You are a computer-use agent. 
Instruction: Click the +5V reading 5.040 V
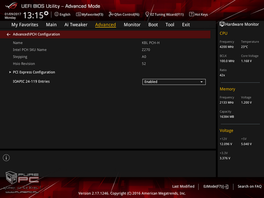(x=246, y=144)
